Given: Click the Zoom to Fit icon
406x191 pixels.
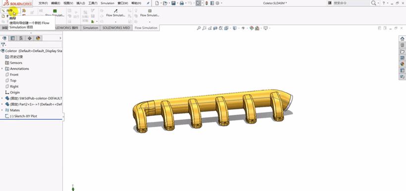Looking at the screenshot, I should [x=199, y=28].
